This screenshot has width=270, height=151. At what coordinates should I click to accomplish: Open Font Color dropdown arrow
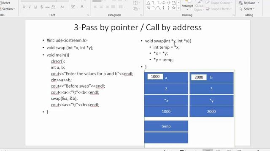(x=86, y=7)
